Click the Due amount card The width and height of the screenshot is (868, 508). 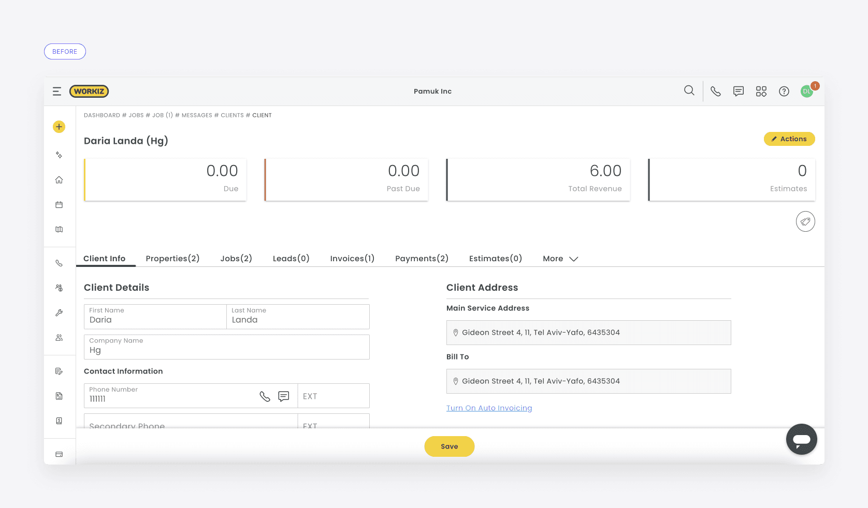(165, 180)
